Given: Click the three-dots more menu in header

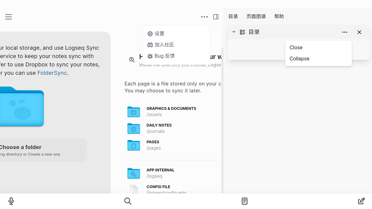Looking at the screenshot, I should point(204,17).
